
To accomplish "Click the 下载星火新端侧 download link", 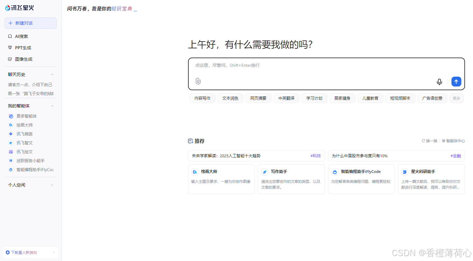I will [x=24, y=252].
